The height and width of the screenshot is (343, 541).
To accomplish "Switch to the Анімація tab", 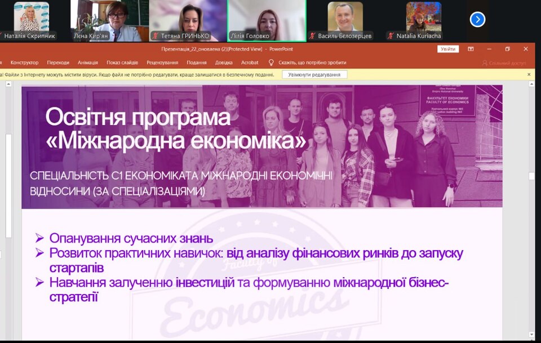I will point(88,63).
